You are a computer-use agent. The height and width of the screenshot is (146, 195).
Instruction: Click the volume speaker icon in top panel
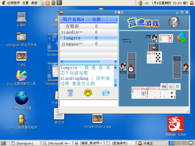tap(185, 3)
